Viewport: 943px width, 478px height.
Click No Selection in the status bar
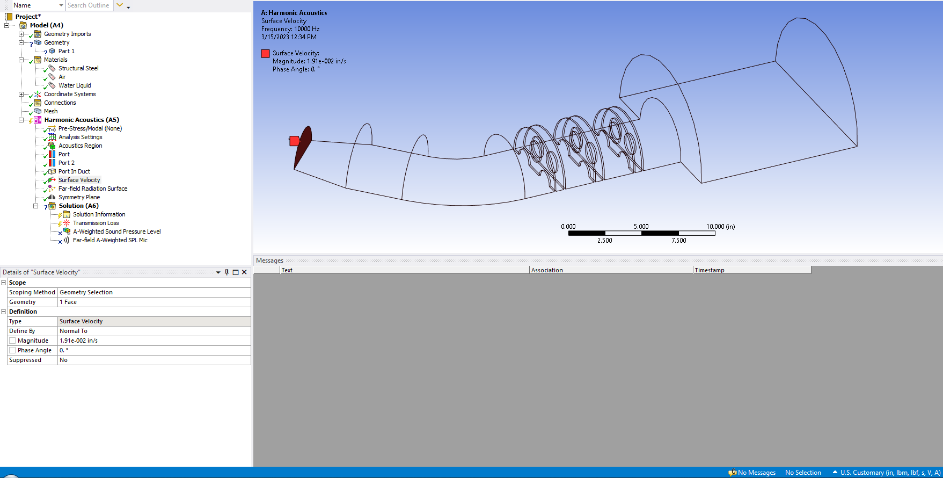point(803,473)
